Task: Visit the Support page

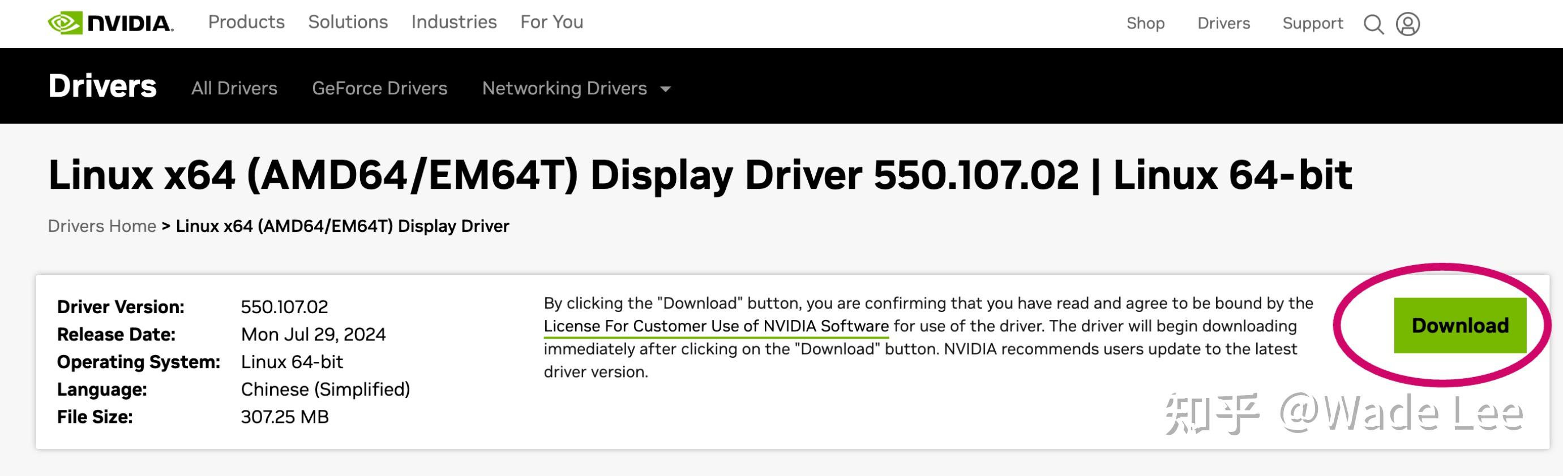Action: 1312,23
